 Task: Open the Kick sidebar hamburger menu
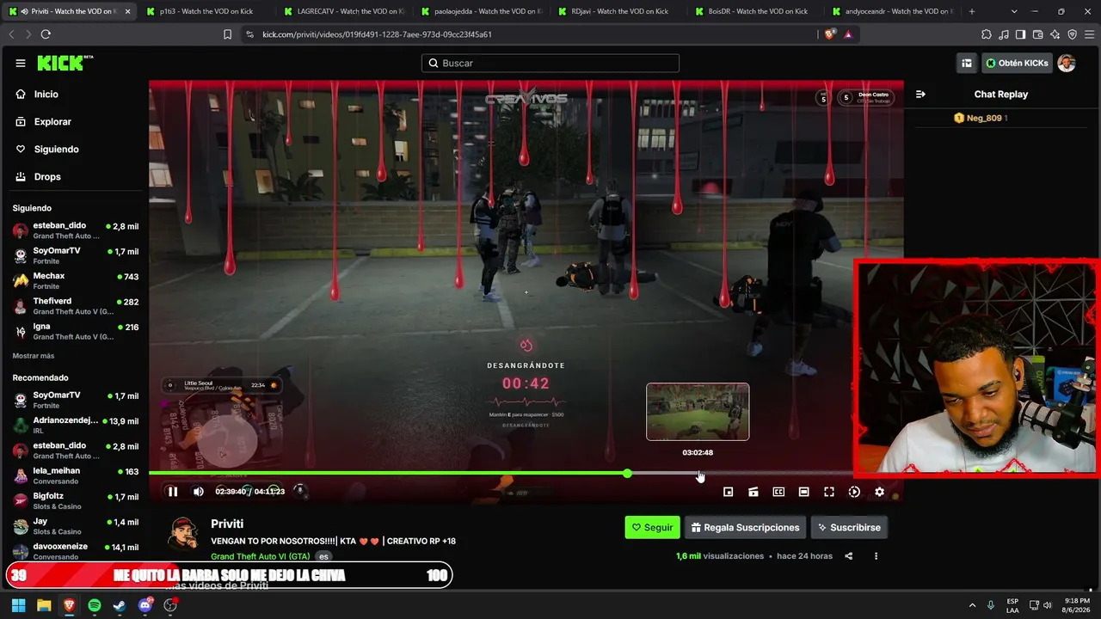point(21,63)
